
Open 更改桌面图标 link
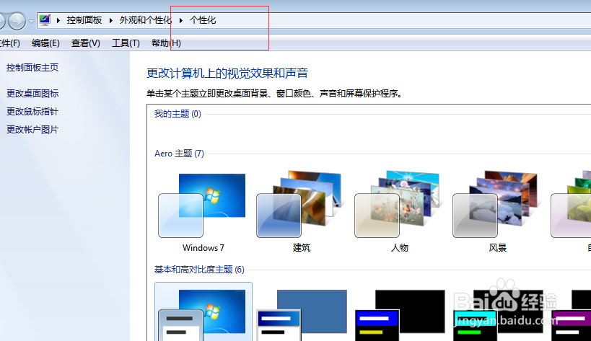(x=32, y=93)
